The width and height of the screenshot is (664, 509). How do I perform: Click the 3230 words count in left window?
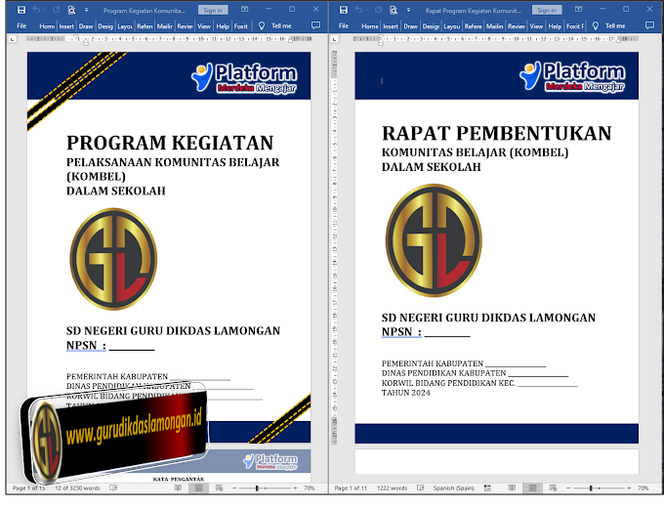tap(77, 488)
